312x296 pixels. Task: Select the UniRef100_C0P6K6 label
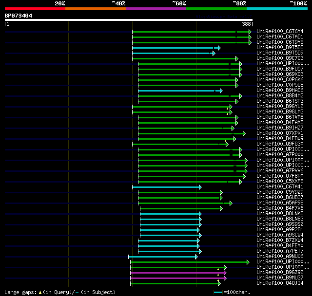point(280,80)
